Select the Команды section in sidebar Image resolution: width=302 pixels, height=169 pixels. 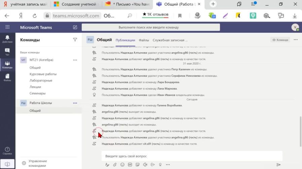click(7, 65)
